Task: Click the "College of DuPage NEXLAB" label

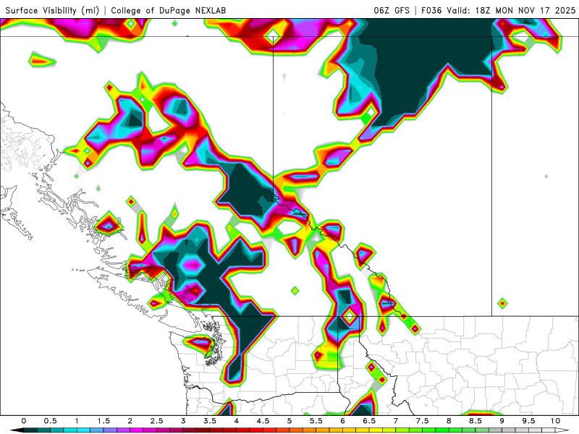Action: (169, 10)
